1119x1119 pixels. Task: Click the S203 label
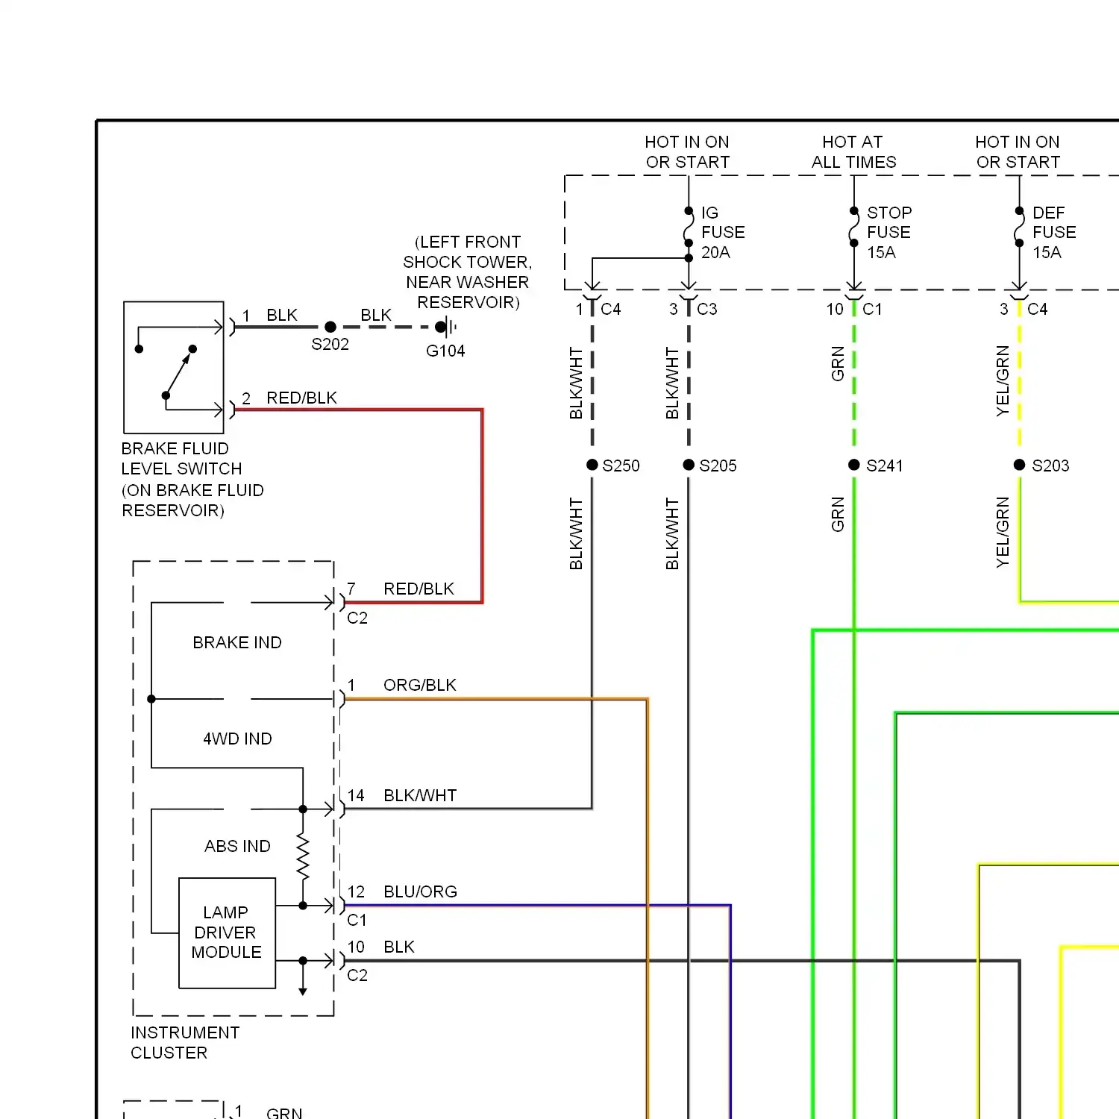(1050, 466)
